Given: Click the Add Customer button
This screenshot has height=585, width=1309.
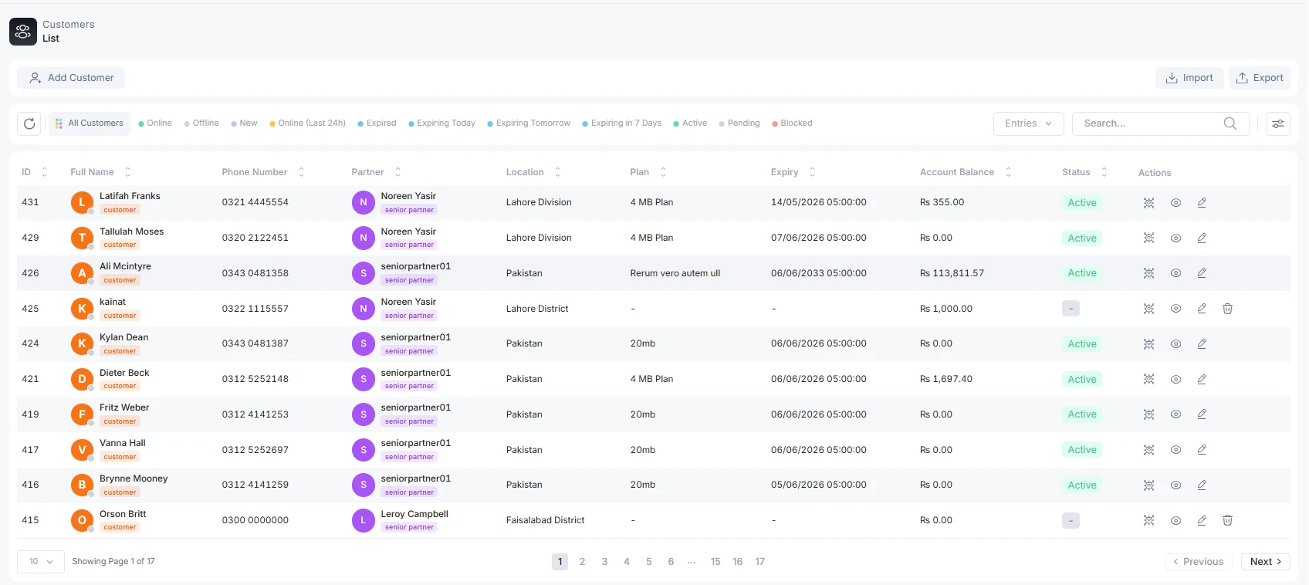Looking at the screenshot, I should coord(71,78).
